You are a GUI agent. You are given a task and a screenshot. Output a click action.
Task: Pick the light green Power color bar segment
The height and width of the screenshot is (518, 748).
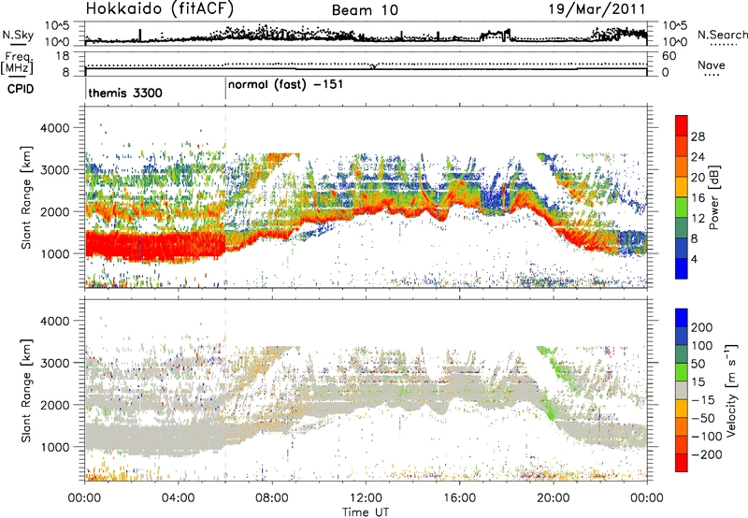(x=682, y=208)
